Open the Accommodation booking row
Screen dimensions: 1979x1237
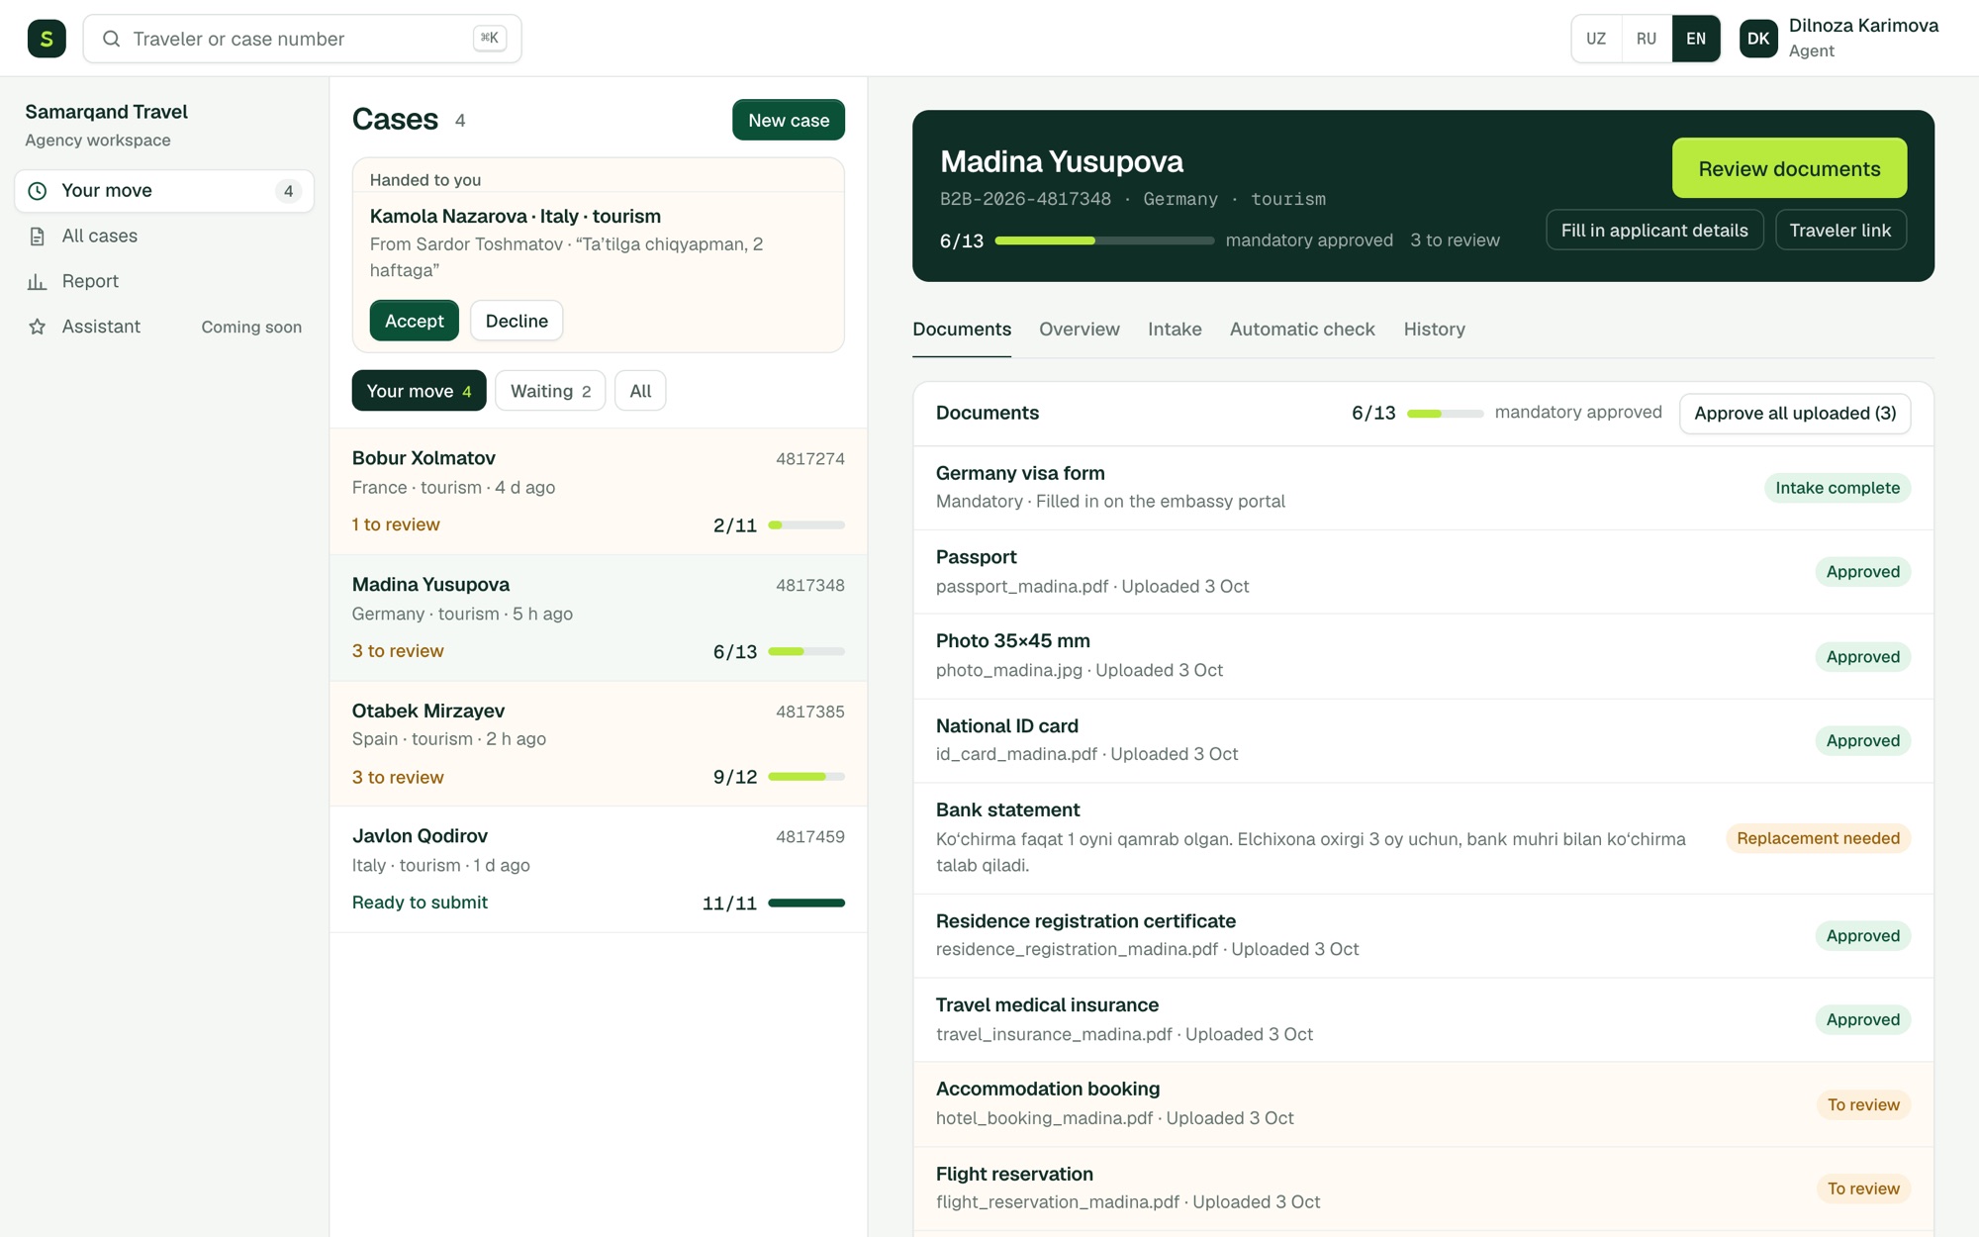pos(1423,1104)
